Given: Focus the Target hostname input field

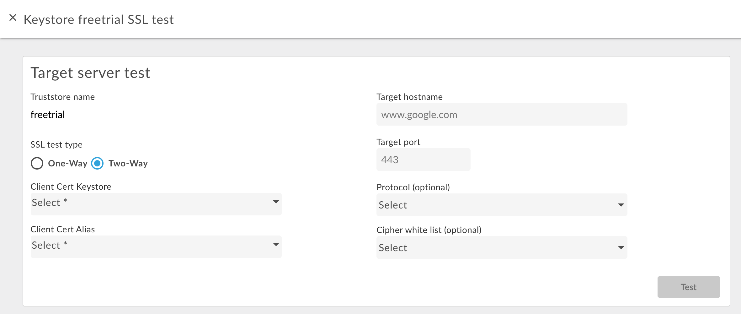Looking at the screenshot, I should 501,114.
